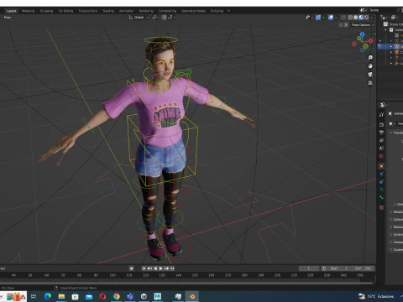This screenshot has height=302, width=403.
Task: Switch to the Shading workspace tab
Action: coord(108,11)
